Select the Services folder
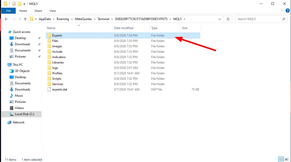Screen dimensions: 291x162 123,84
